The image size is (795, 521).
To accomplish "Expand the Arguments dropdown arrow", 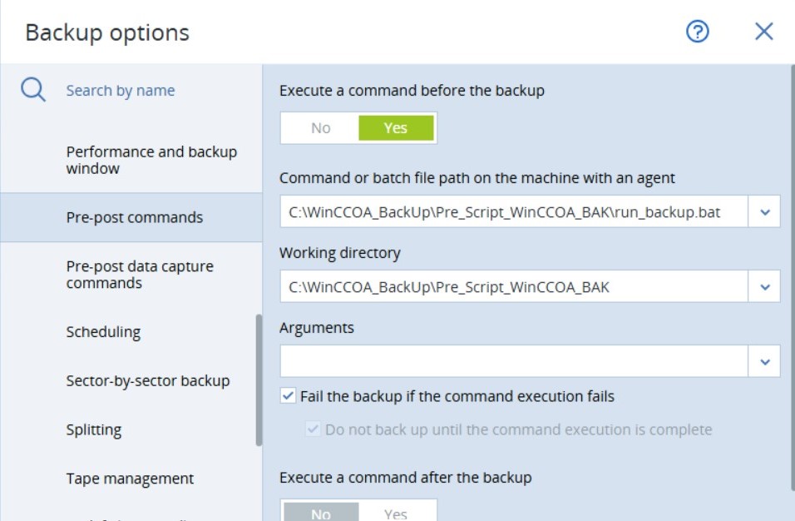I will [765, 362].
